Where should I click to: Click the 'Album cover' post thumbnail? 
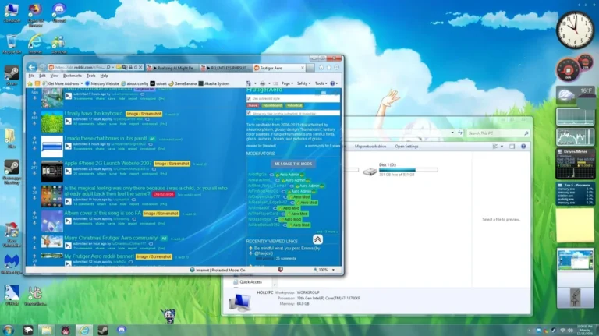click(51, 218)
